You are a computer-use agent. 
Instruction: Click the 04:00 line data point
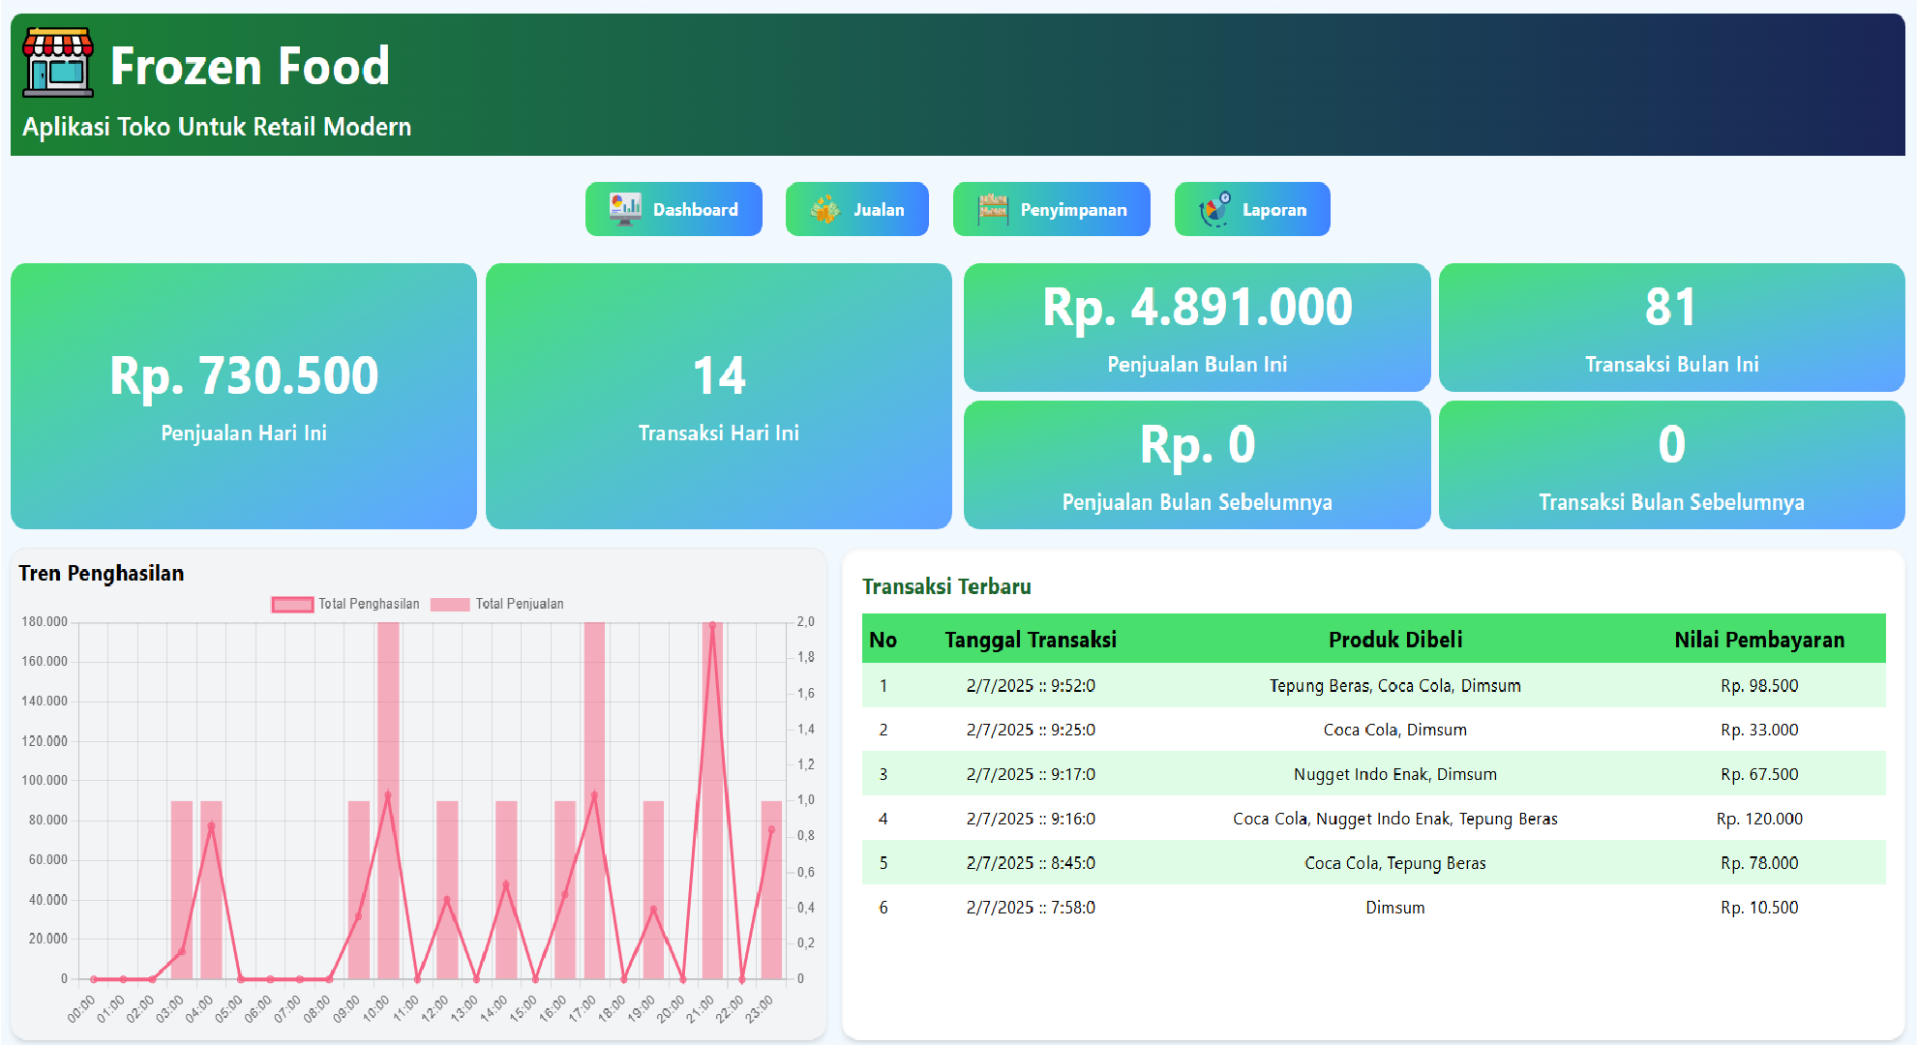pyautogui.click(x=211, y=825)
